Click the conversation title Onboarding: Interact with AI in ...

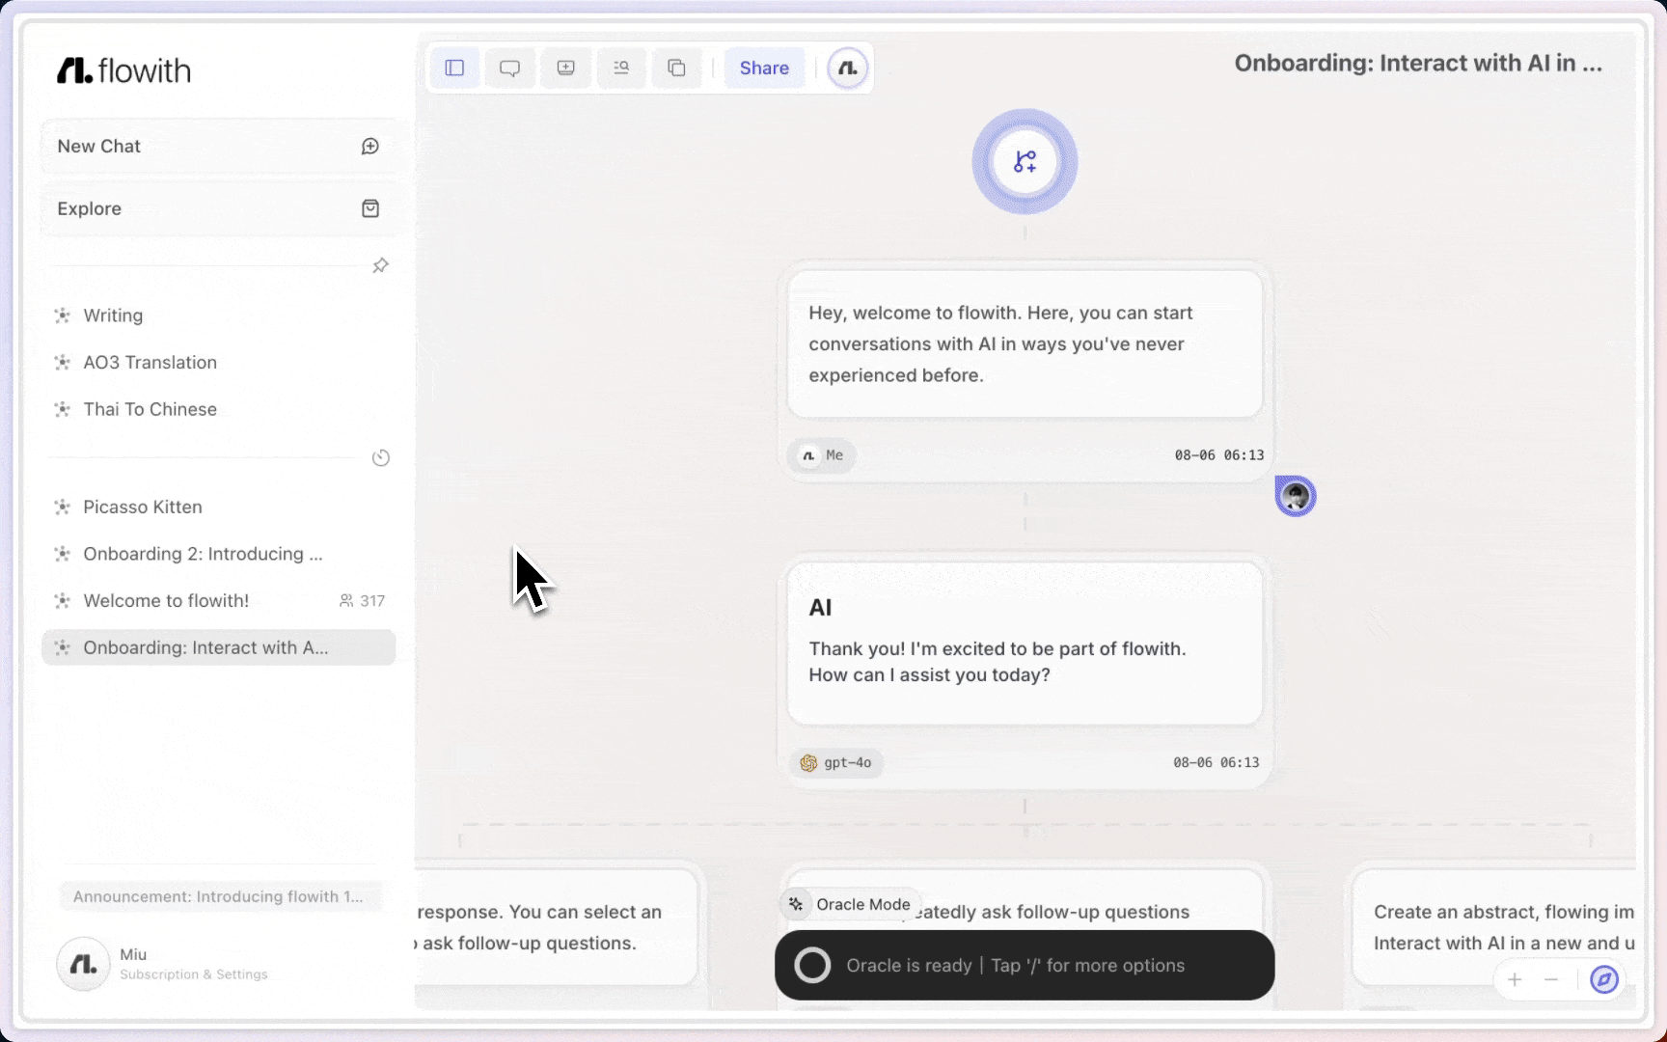[1418, 64]
